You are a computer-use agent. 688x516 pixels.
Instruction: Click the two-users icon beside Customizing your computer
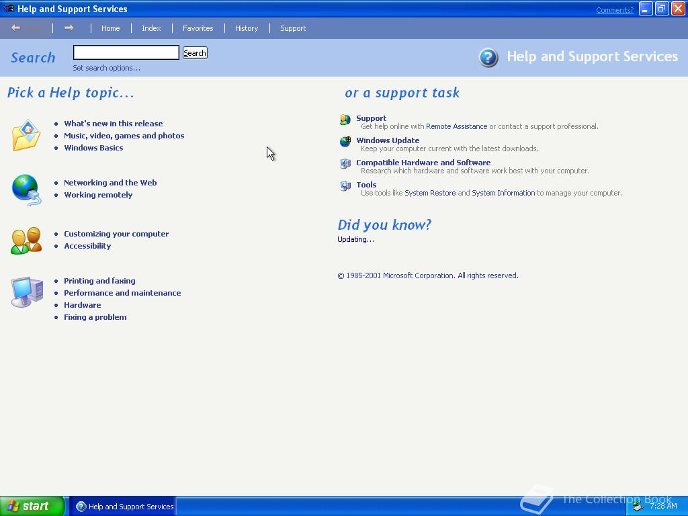26,241
